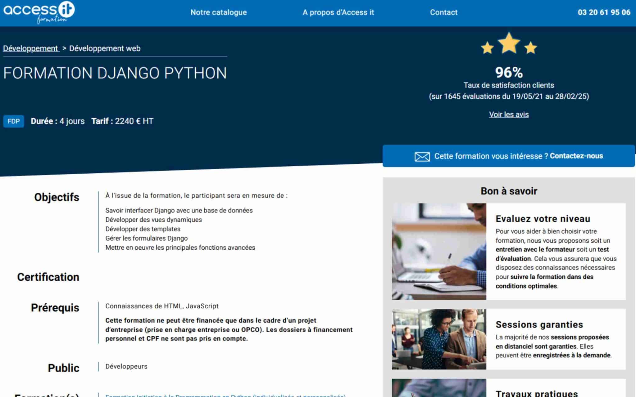Select the Evaluez votre niveau heading
This screenshot has height=397, width=636.
543,219
